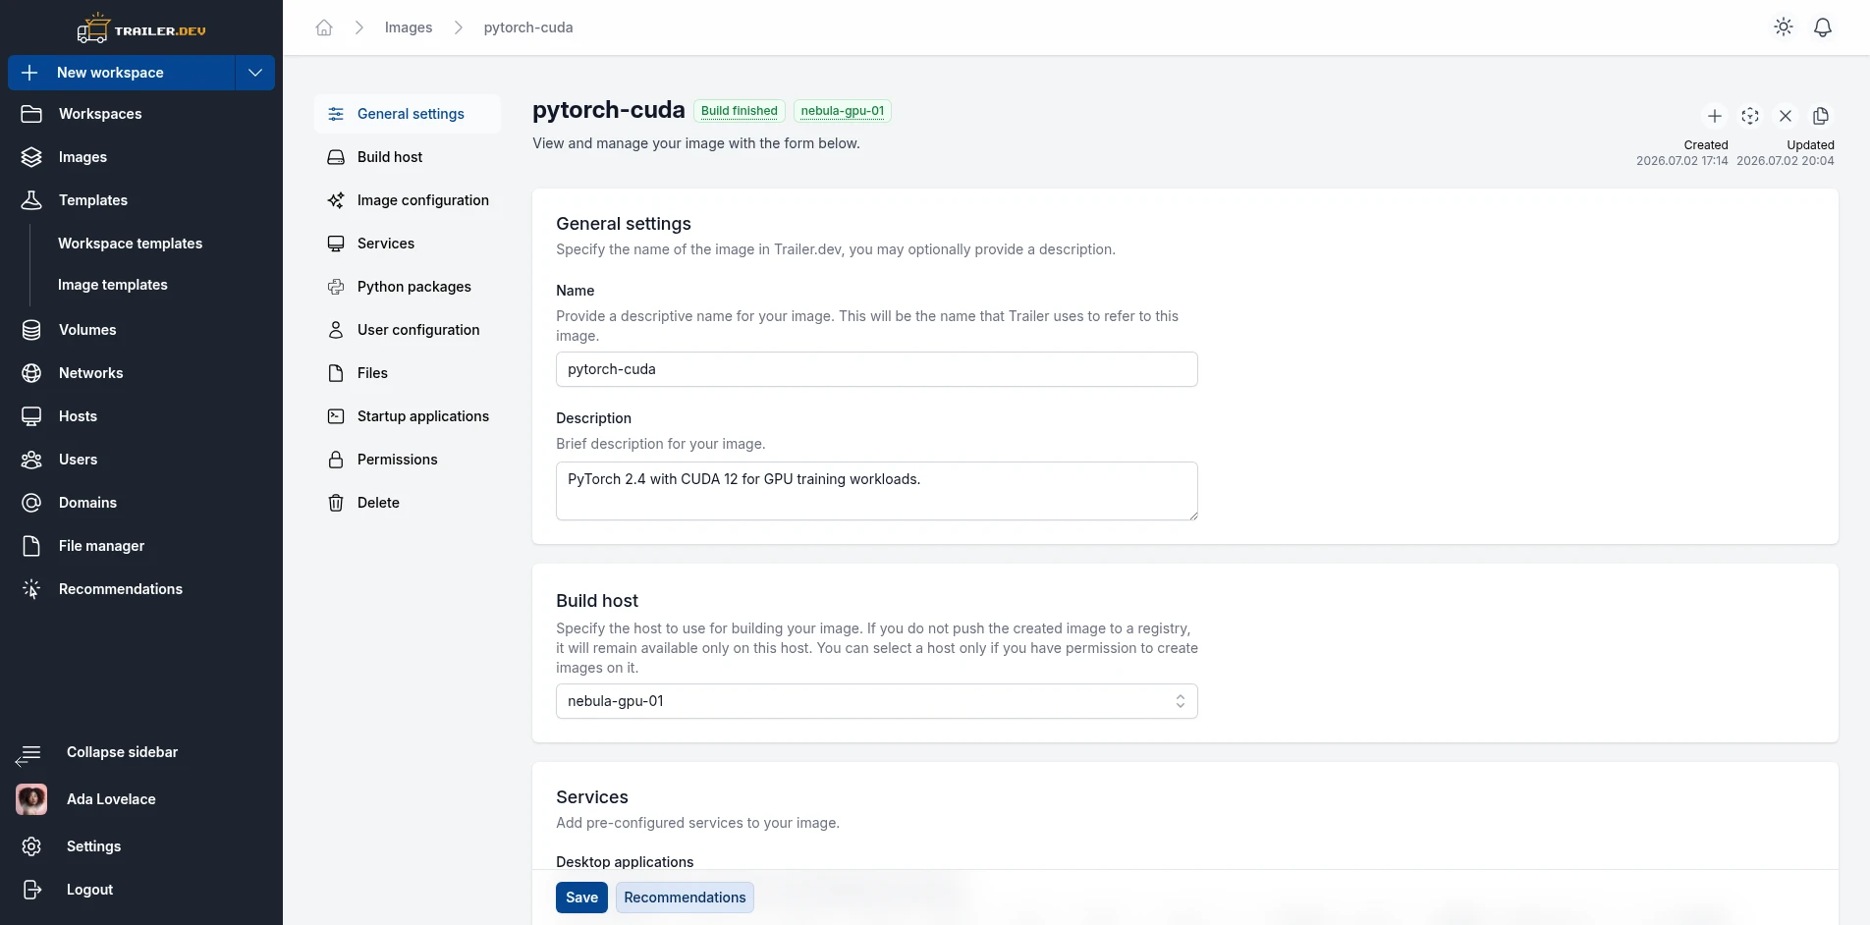Click the Settings gear icon
Screen dimensions: 1870x925
pos(31,846)
